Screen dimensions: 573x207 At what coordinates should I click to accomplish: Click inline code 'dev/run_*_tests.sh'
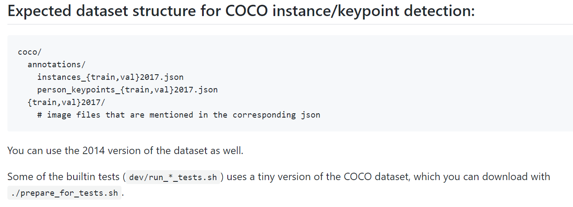(x=173, y=177)
